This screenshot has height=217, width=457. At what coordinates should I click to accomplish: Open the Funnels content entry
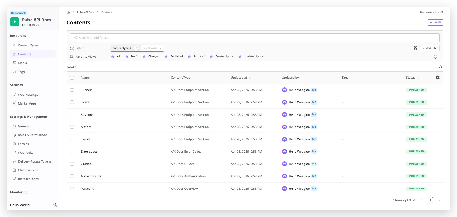coord(86,90)
